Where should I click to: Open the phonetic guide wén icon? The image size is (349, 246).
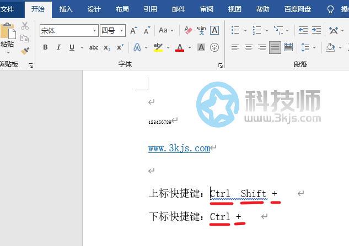[201, 30]
